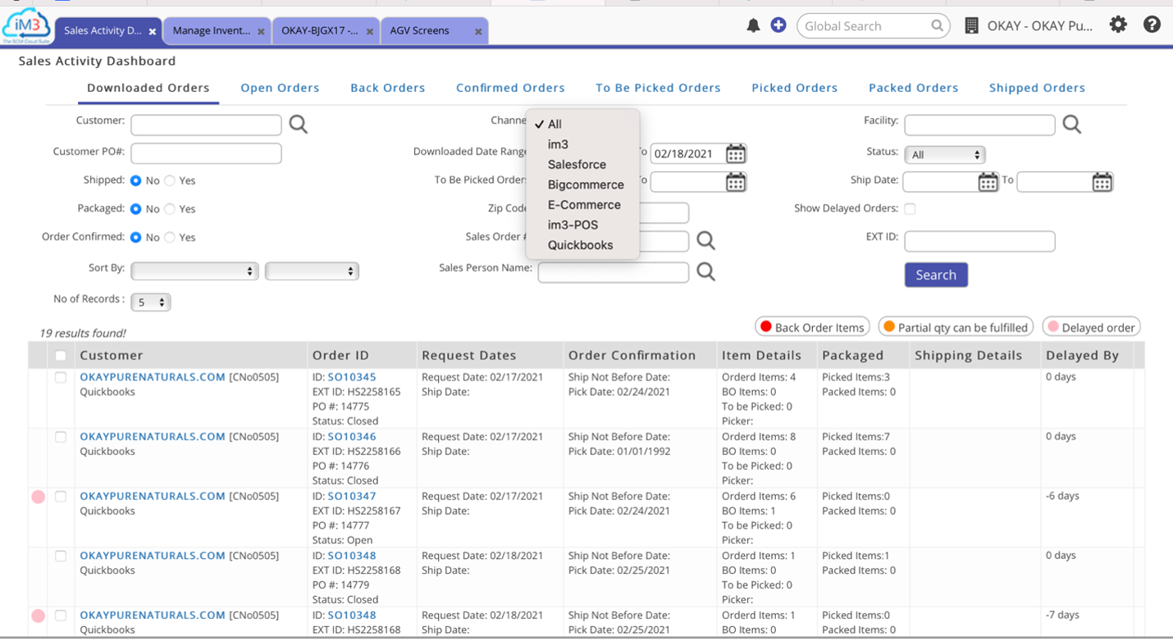Switch to the Back Orders tab
The image size is (1173, 641).
tap(387, 88)
